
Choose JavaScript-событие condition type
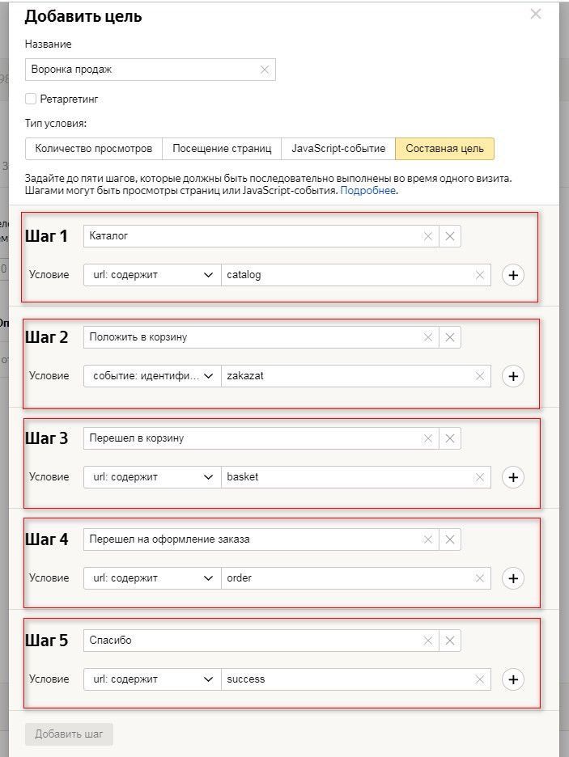pyautogui.click(x=338, y=149)
